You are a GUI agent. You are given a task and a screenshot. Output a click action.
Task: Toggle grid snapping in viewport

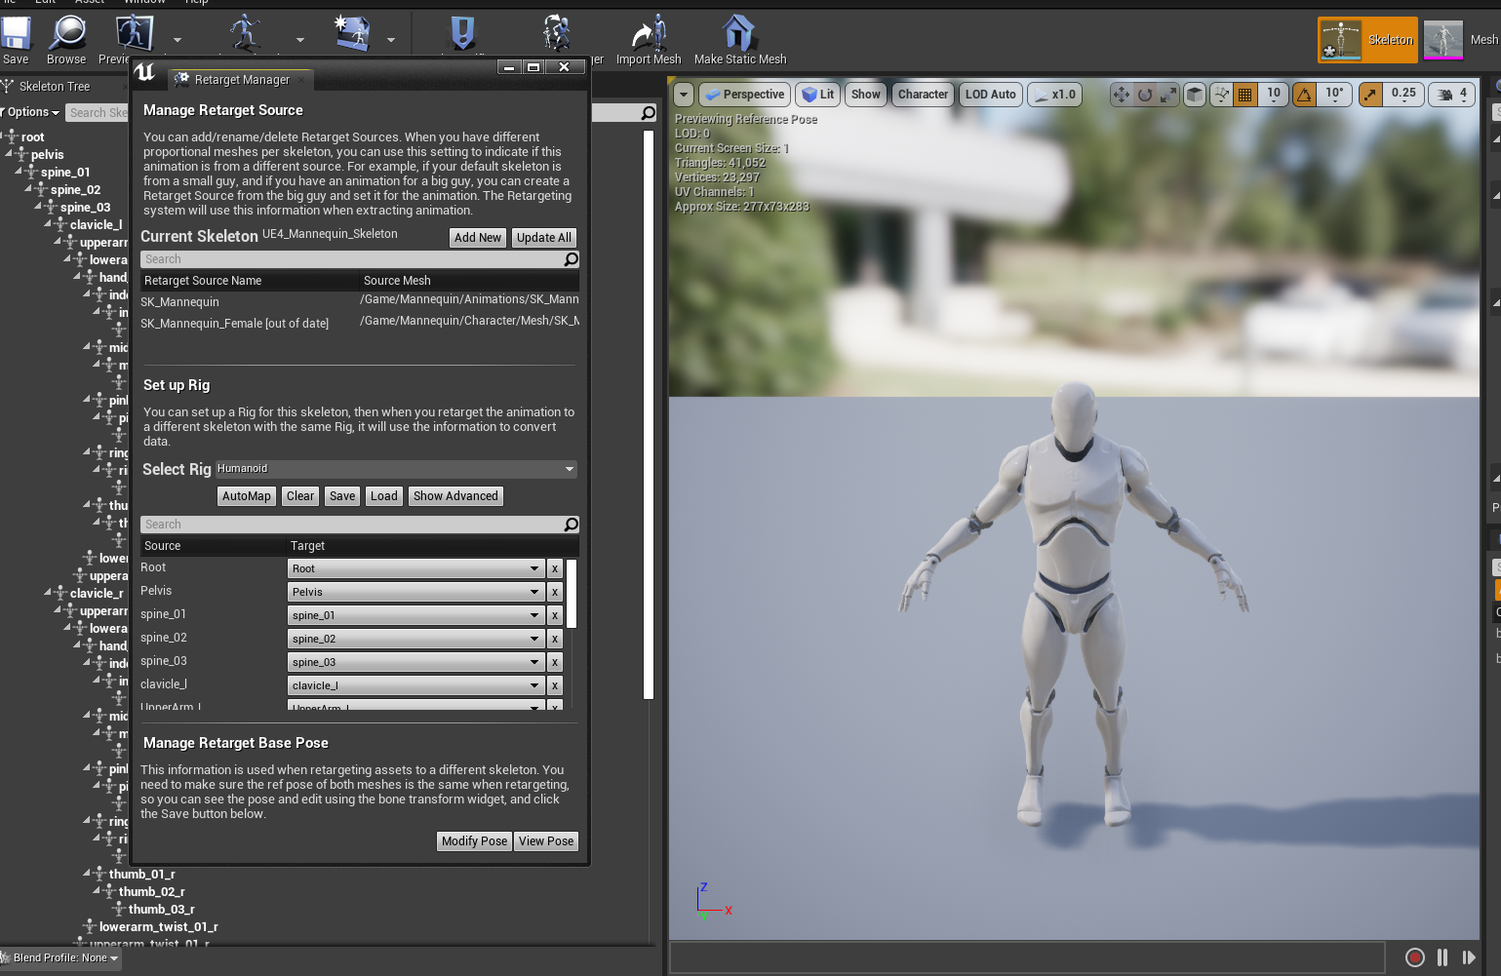pyautogui.click(x=1244, y=95)
